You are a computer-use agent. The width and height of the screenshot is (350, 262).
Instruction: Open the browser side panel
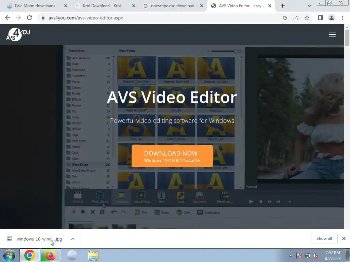coord(321,18)
